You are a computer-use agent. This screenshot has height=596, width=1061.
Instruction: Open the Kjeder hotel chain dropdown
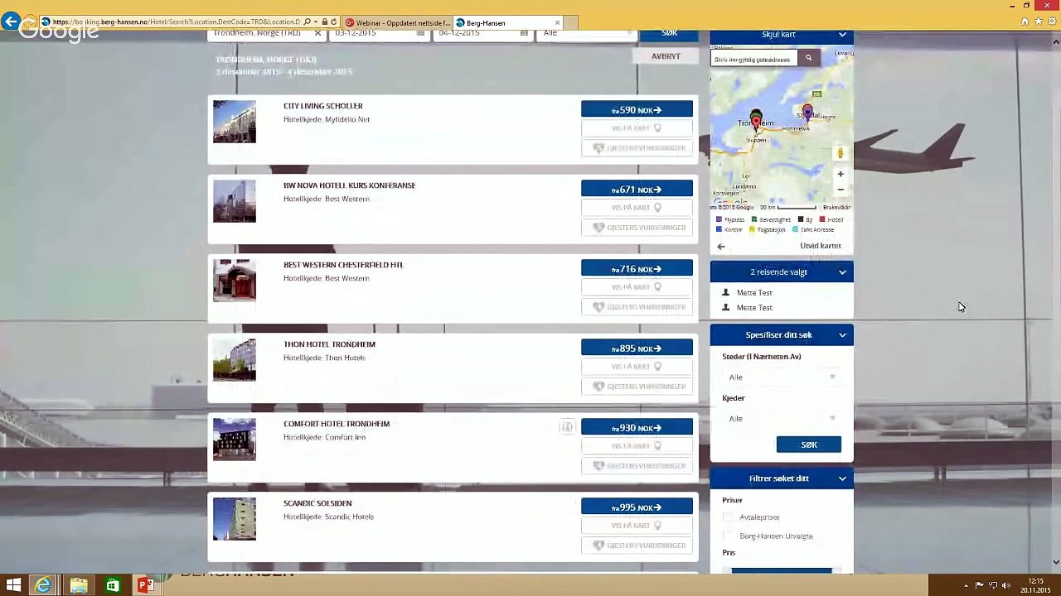pyautogui.click(x=782, y=419)
